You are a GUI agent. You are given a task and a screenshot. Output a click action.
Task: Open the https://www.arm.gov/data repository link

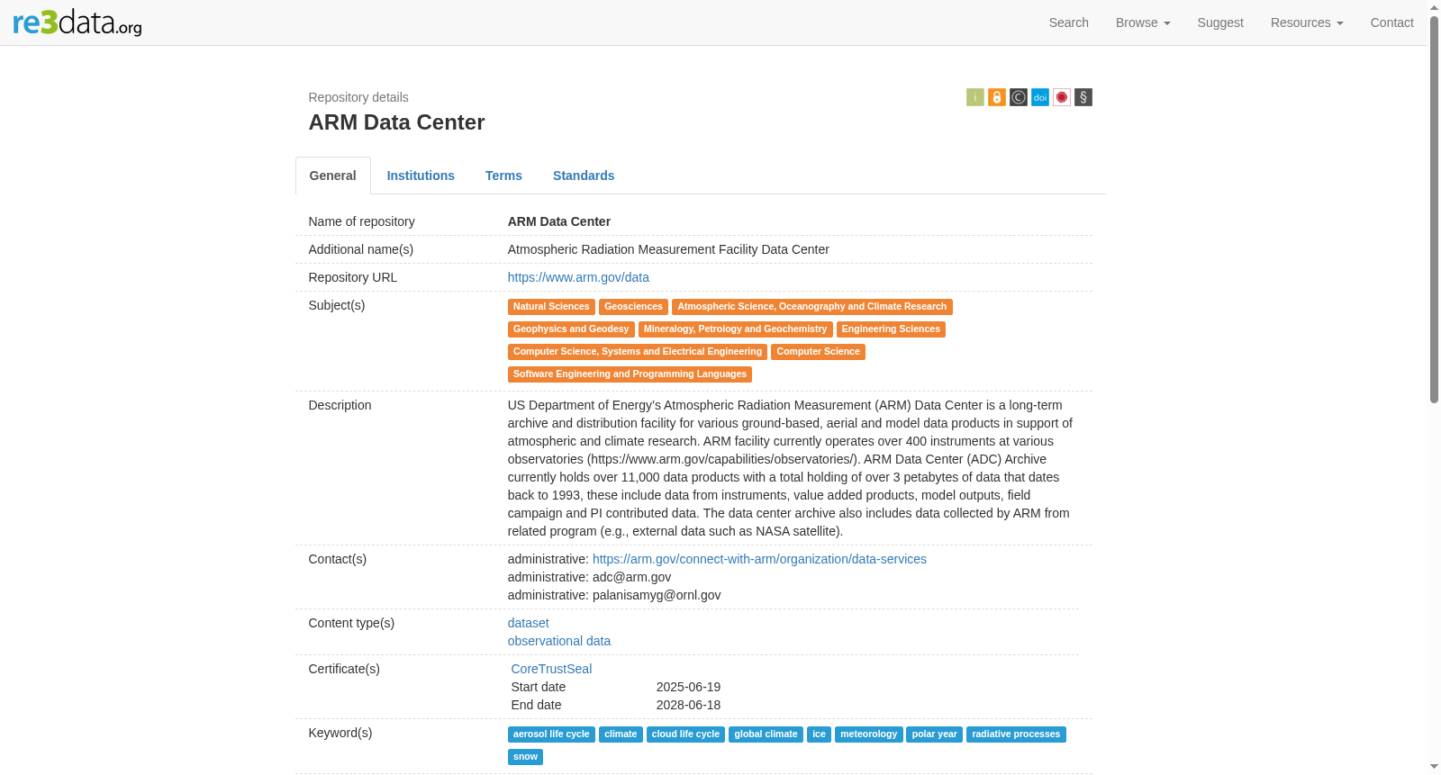click(578, 277)
